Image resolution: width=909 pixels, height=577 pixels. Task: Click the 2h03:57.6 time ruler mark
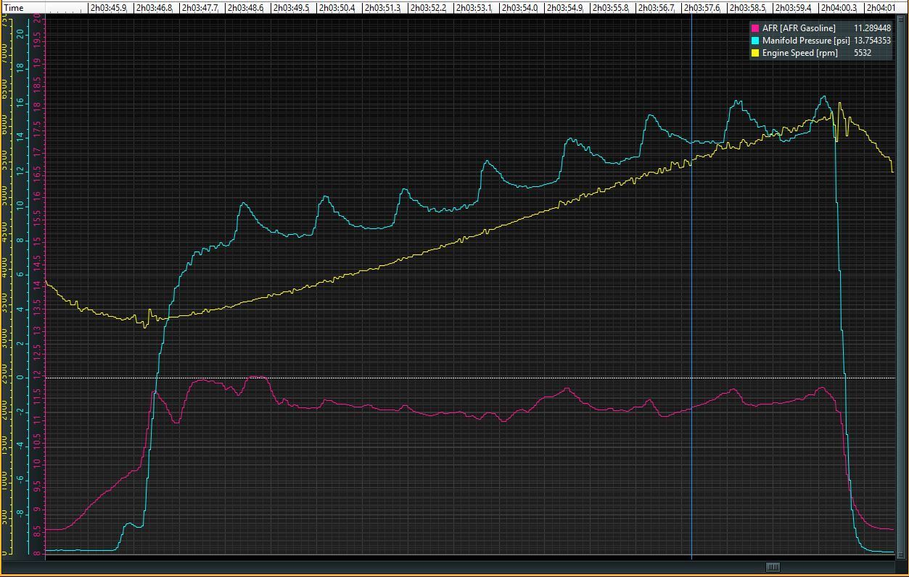tap(702, 8)
